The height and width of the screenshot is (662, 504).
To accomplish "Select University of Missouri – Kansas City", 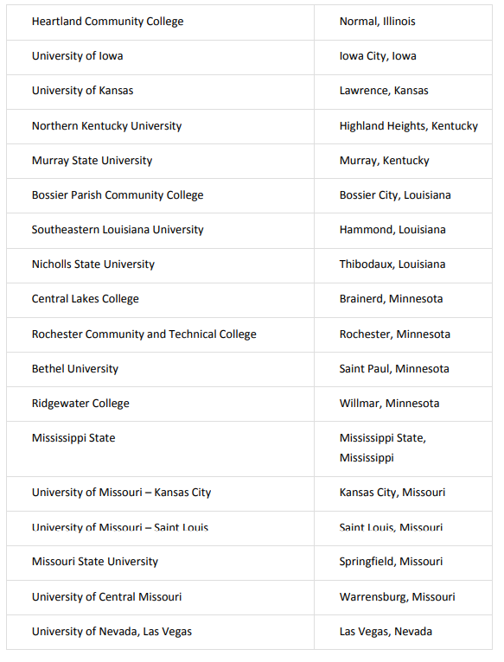I will pyautogui.click(x=122, y=493).
